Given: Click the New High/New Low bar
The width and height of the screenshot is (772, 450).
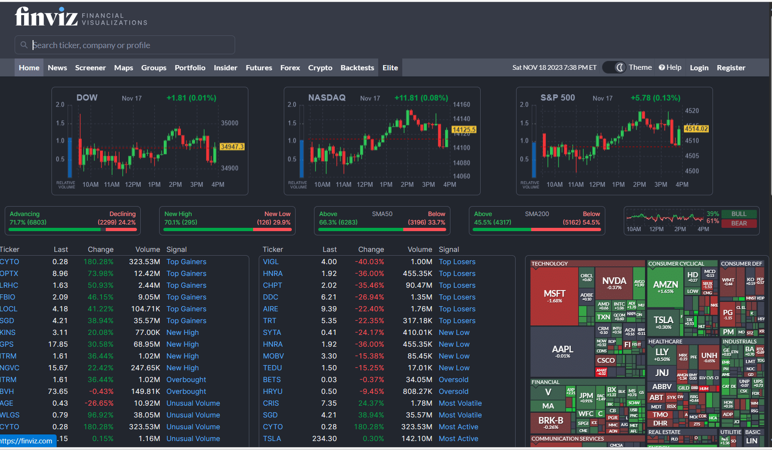Looking at the screenshot, I should pyautogui.click(x=228, y=230).
